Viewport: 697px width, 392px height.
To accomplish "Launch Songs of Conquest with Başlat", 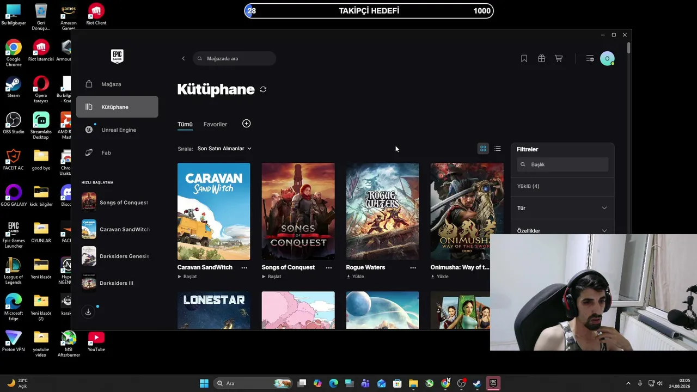I will [272, 277].
